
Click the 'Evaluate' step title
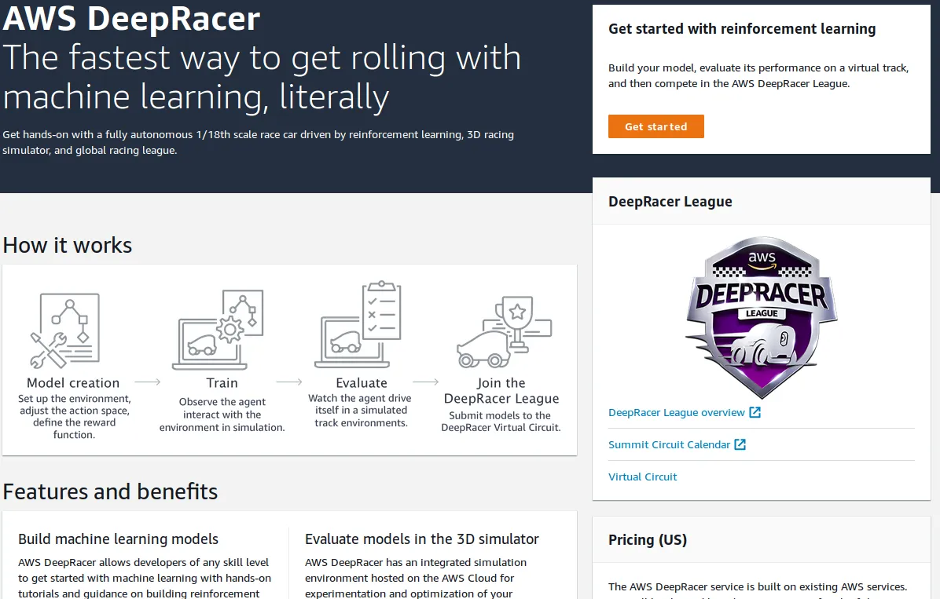[362, 383]
